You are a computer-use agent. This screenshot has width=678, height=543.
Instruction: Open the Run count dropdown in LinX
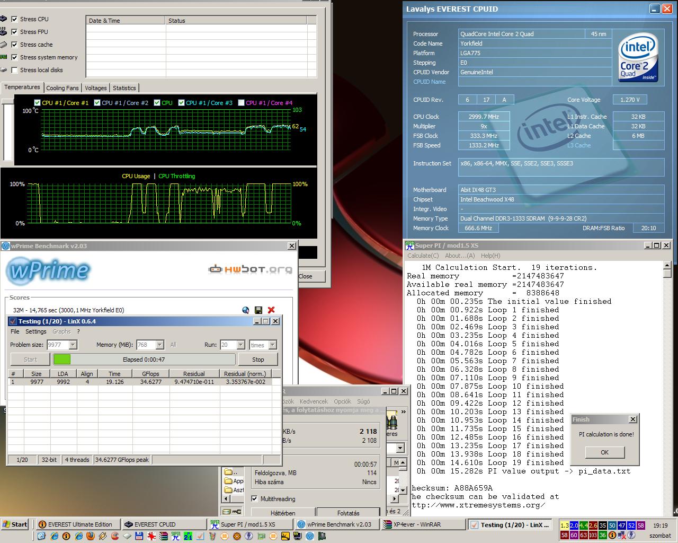pos(240,345)
